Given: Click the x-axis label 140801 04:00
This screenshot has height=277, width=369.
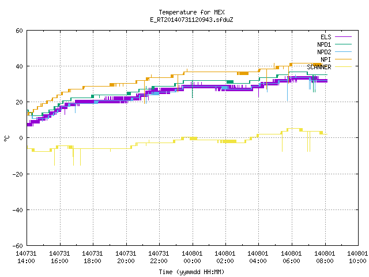Looking at the screenshot, I should 258,257.
